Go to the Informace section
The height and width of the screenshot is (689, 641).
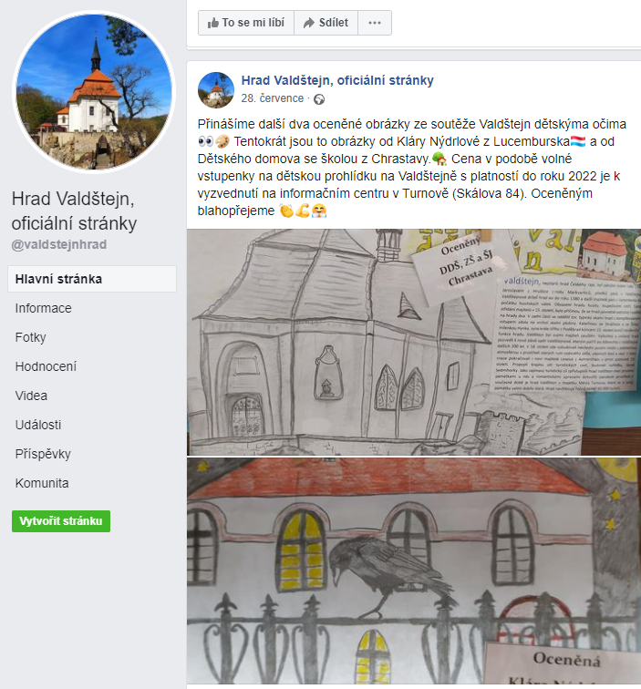[x=43, y=308]
